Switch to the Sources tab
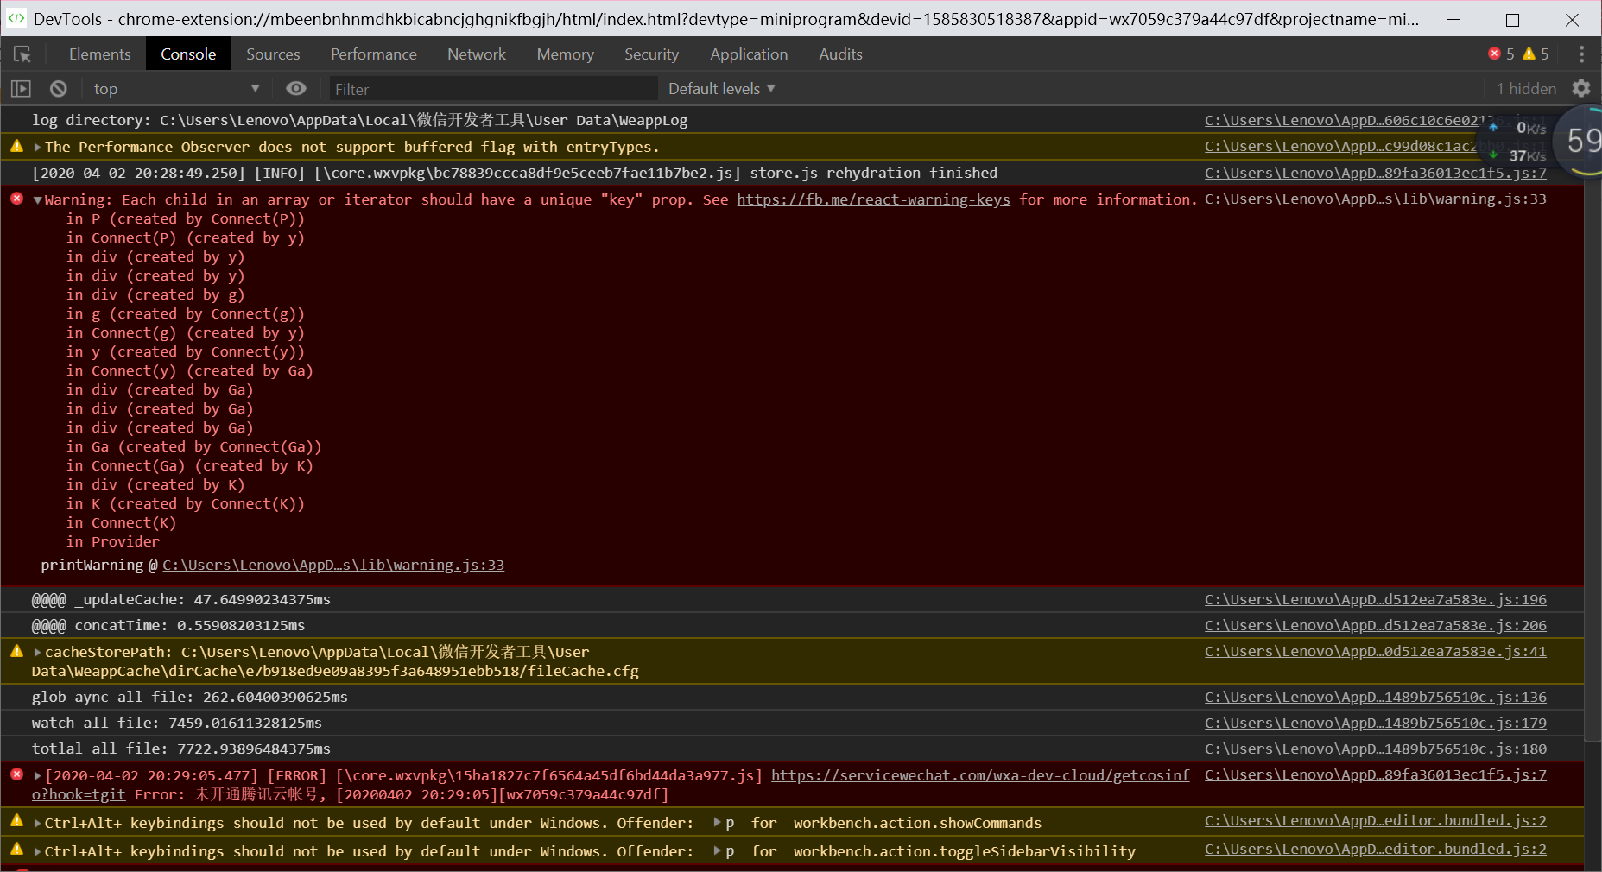The height and width of the screenshot is (872, 1602). point(273,54)
